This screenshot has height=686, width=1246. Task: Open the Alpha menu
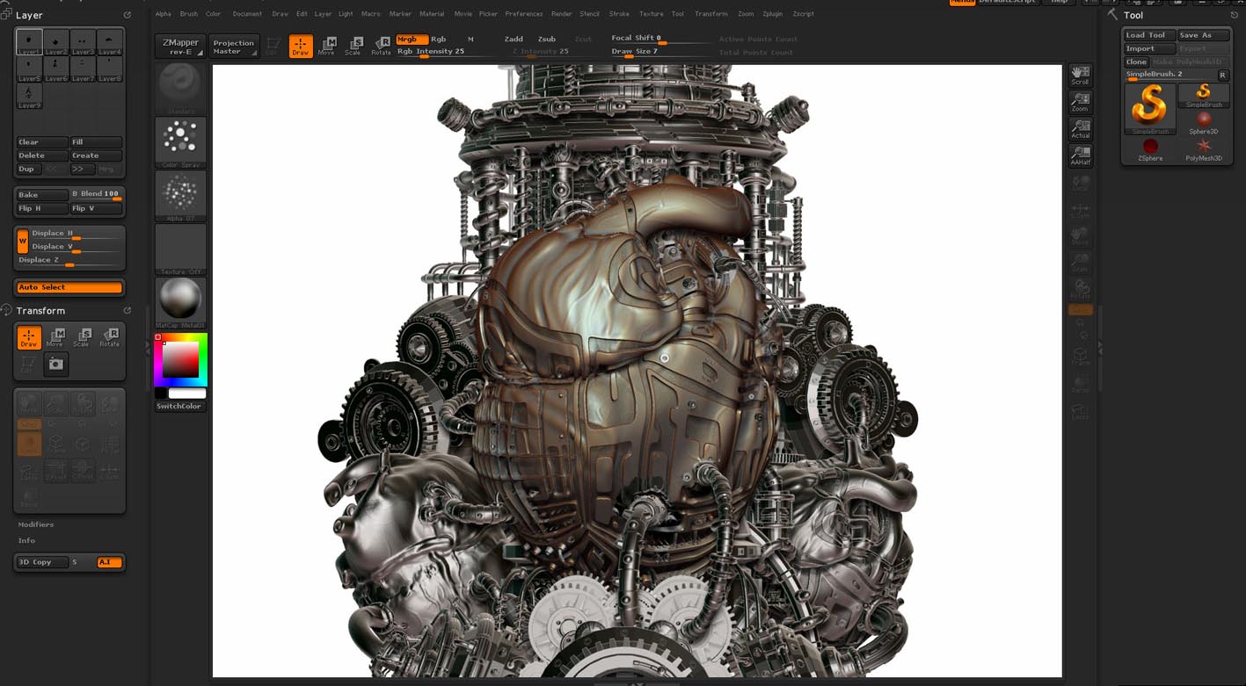[x=164, y=14]
